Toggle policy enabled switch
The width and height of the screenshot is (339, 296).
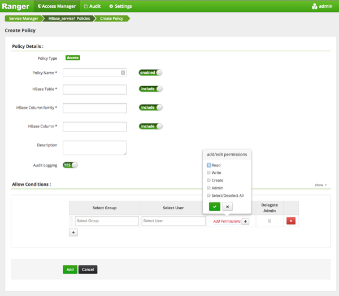pos(151,73)
